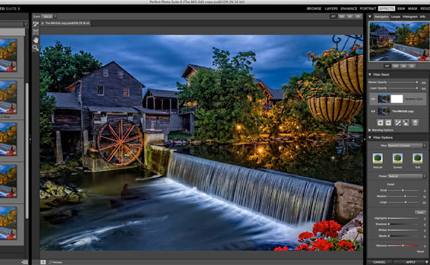Click the 100 zoom button below Navigator preview
Image resolution: width=430 pixels, height=265 pixels.
(x=396, y=66)
